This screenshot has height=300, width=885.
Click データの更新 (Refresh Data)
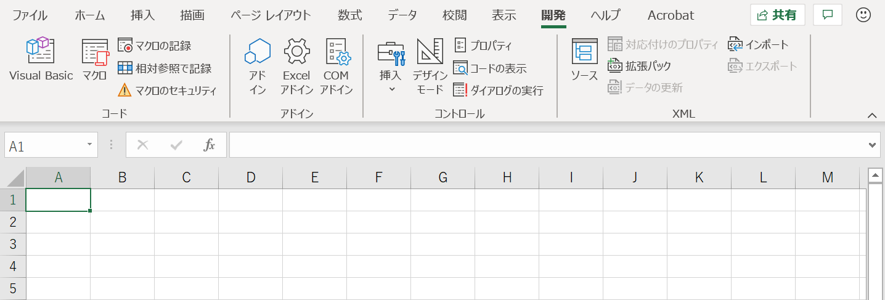(645, 87)
